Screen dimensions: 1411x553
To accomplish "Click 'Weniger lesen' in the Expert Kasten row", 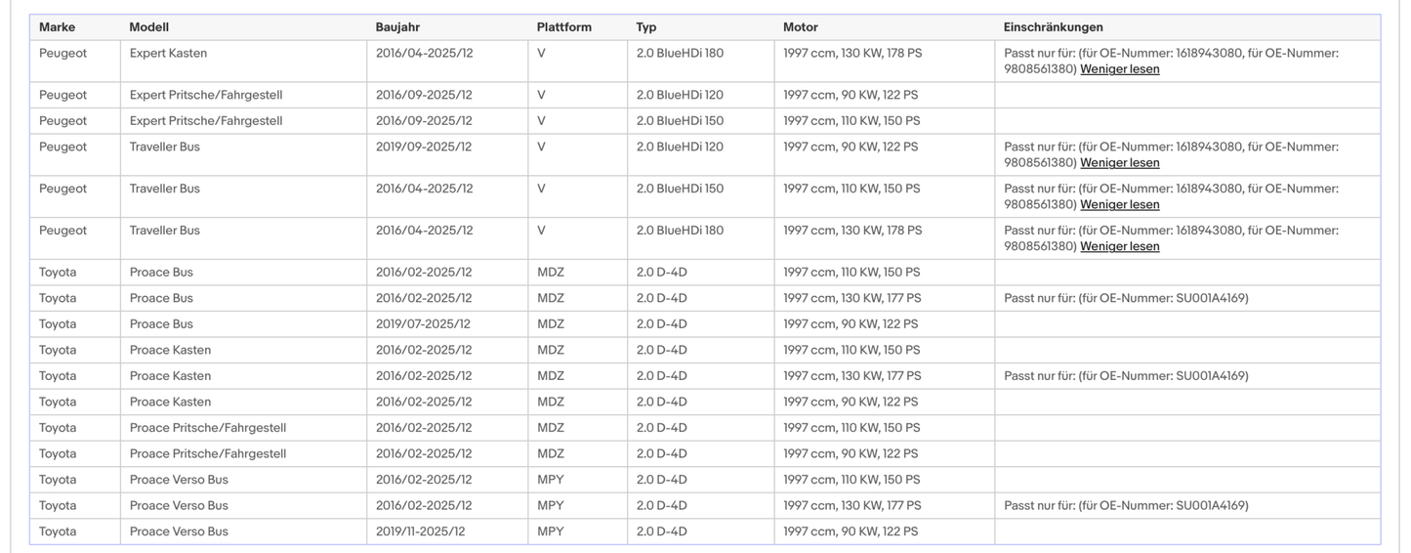I will (x=1119, y=69).
